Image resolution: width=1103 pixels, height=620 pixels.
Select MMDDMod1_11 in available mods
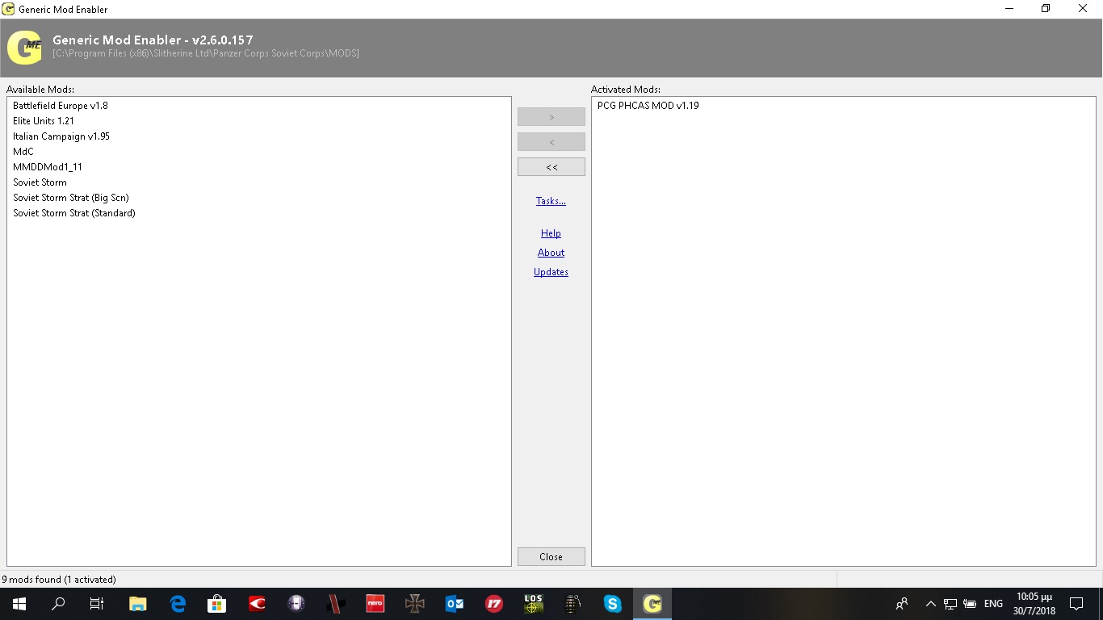click(x=48, y=167)
